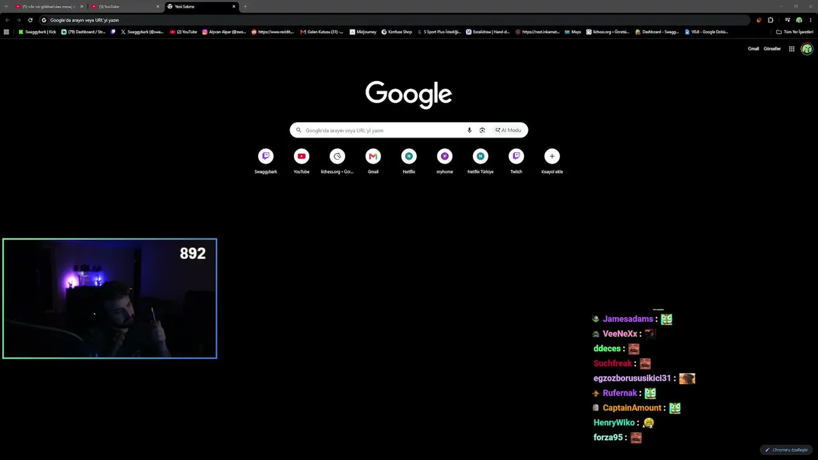Screen dimensions: 818x460
Task: Open the Konfuse Shop bookmark
Action: pyautogui.click(x=397, y=31)
